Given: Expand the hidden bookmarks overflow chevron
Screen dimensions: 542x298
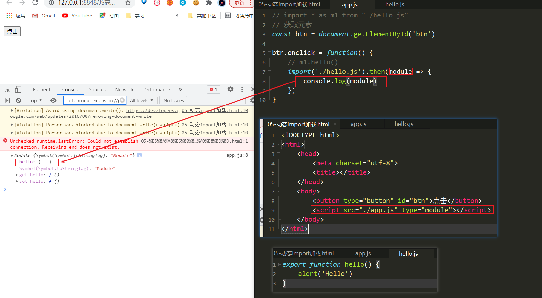Looking at the screenshot, I should [x=177, y=15].
